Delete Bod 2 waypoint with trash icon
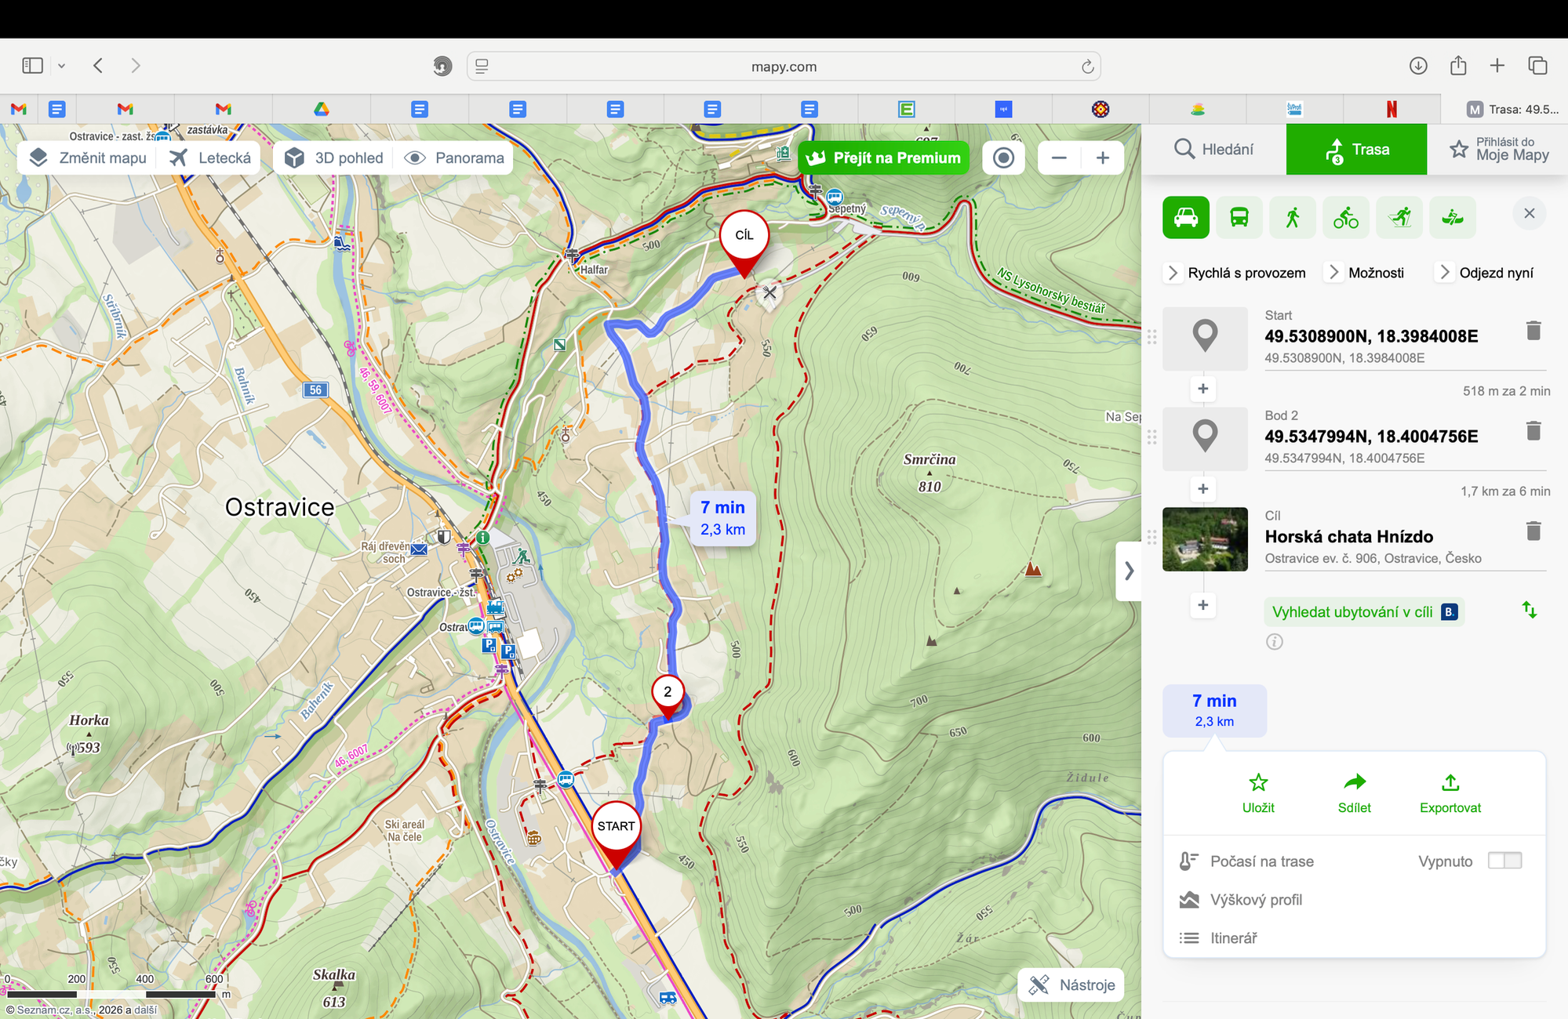Image resolution: width=1568 pixels, height=1019 pixels. 1533,430
